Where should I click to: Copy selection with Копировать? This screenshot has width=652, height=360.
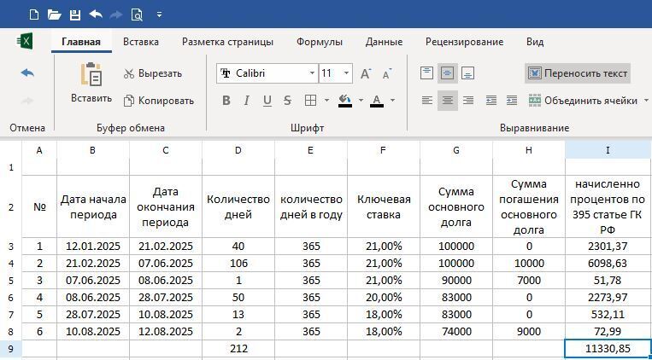pos(159,101)
